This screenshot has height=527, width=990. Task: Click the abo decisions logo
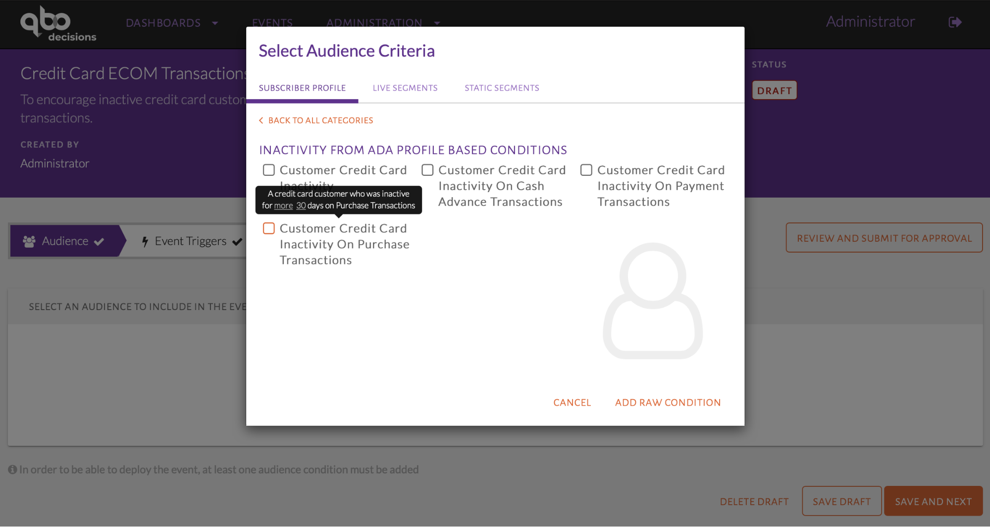point(58,24)
